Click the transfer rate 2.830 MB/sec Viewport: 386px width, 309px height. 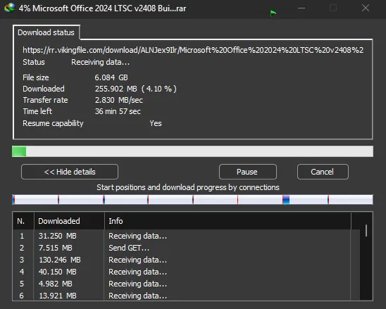pyautogui.click(x=118, y=100)
